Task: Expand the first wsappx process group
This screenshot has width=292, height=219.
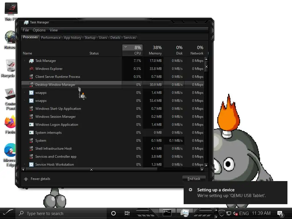Action: pos(25,93)
